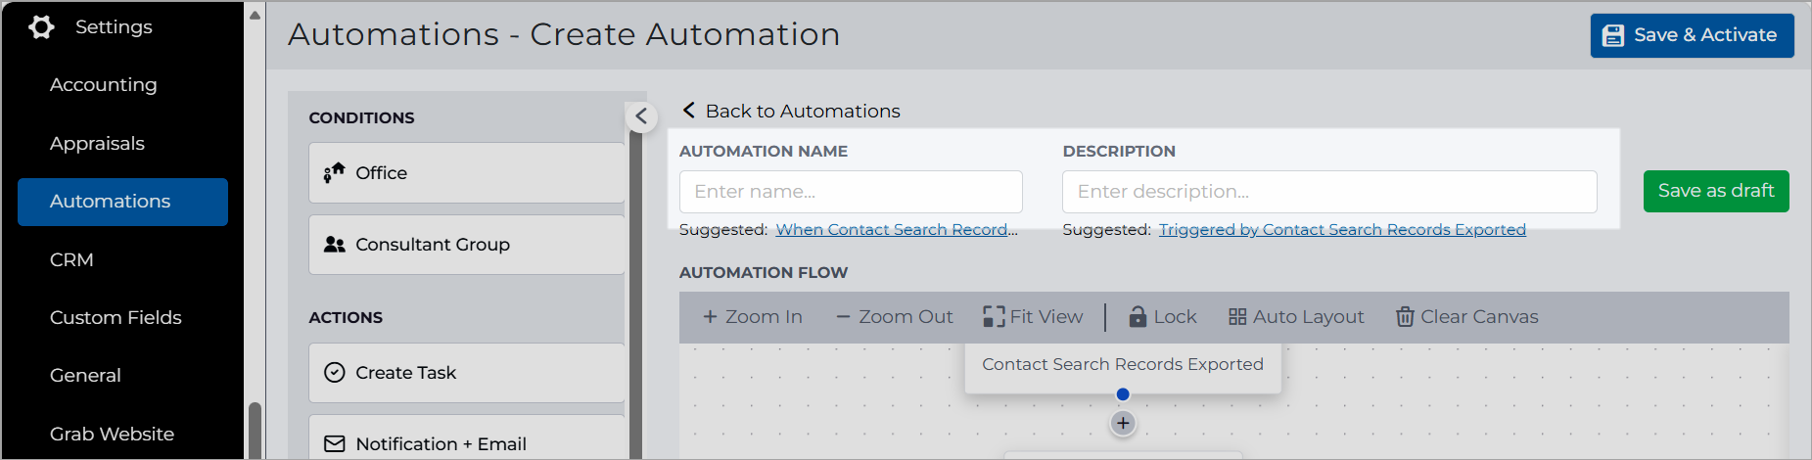Collapse the conditions panel with the chevron
This screenshot has width=1812, height=460.
coord(641,117)
